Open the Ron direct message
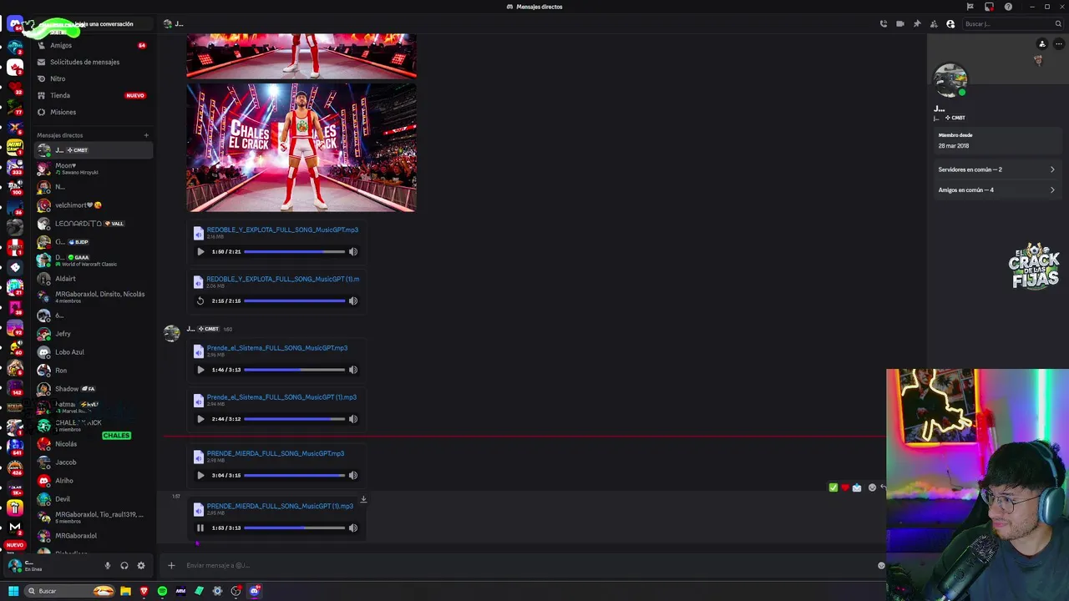 coord(92,371)
